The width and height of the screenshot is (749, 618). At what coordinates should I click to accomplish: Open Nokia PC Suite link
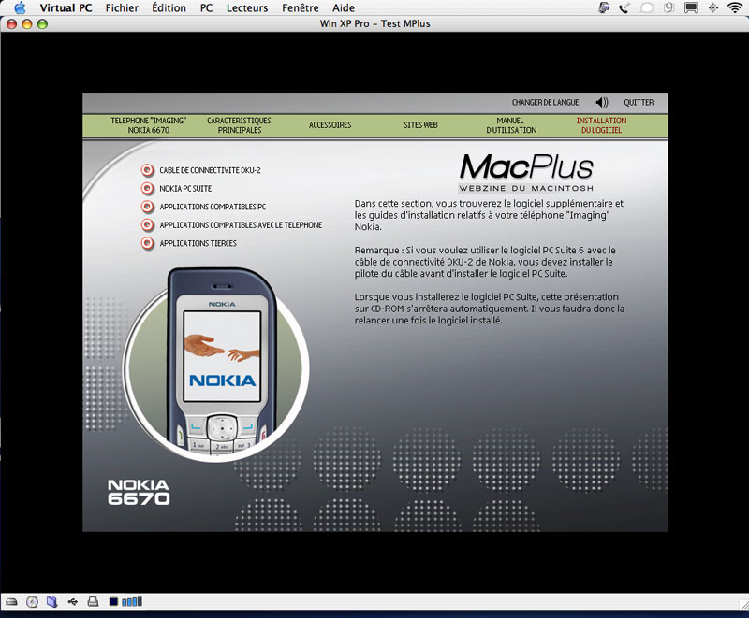[185, 188]
